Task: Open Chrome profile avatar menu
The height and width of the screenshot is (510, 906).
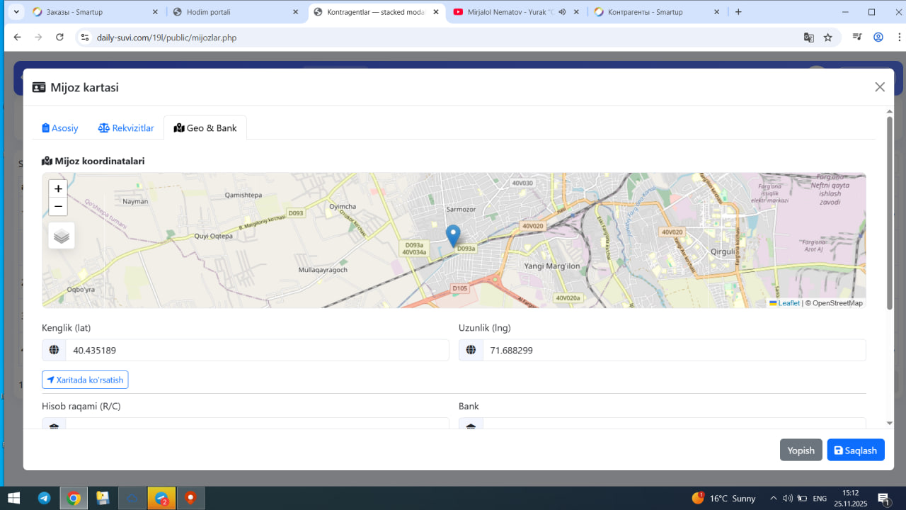Action: click(878, 38)
